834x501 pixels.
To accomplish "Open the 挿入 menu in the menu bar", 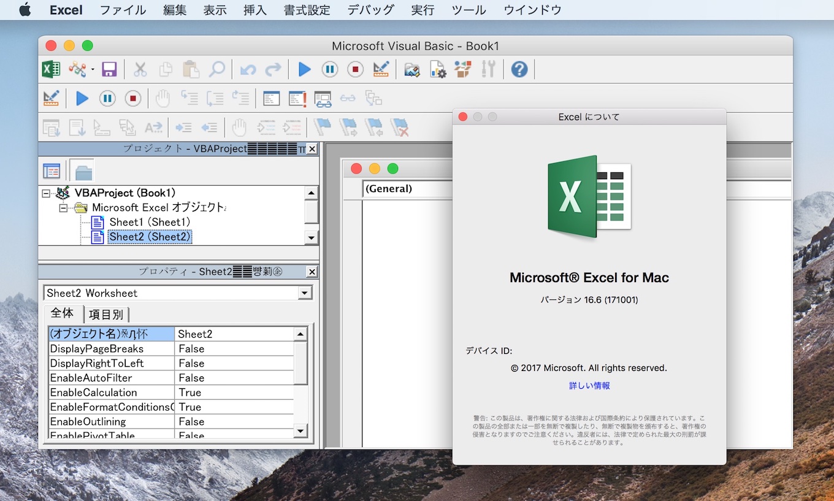I will pos(254,10).
